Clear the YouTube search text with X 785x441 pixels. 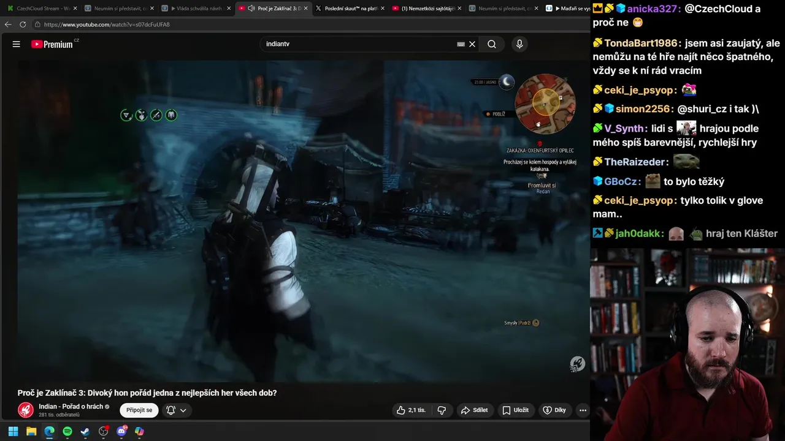tap(472, 44)
